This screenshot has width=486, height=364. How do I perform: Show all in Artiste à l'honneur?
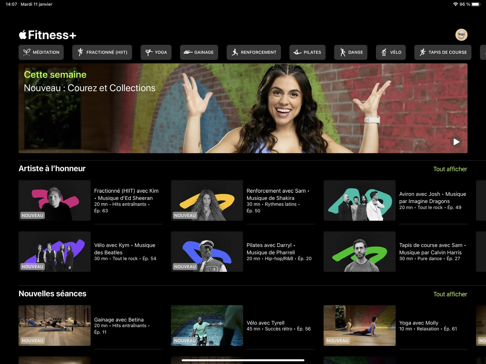(450, 169)
